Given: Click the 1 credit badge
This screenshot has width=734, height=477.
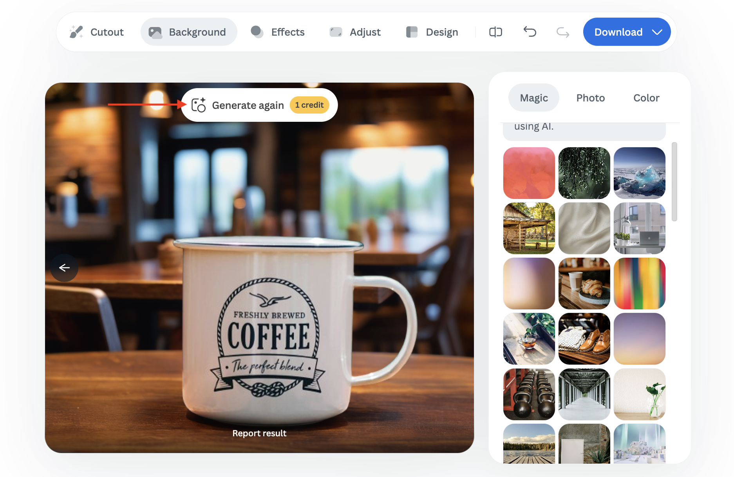Looking at the screenshot, I should coord(309,105).
